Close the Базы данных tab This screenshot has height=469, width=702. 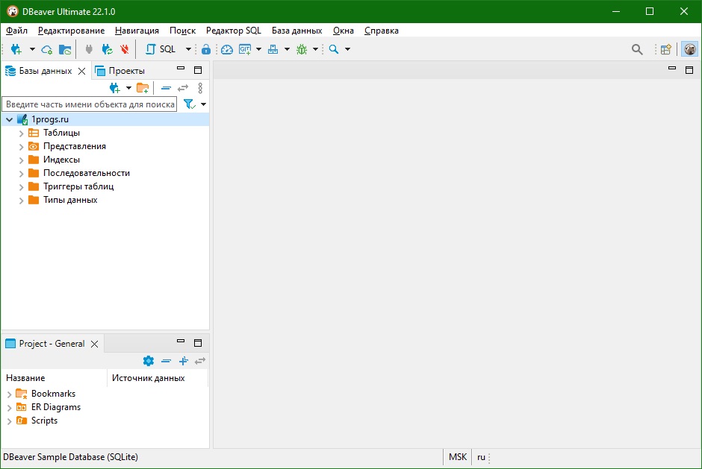tap(81, 71)
